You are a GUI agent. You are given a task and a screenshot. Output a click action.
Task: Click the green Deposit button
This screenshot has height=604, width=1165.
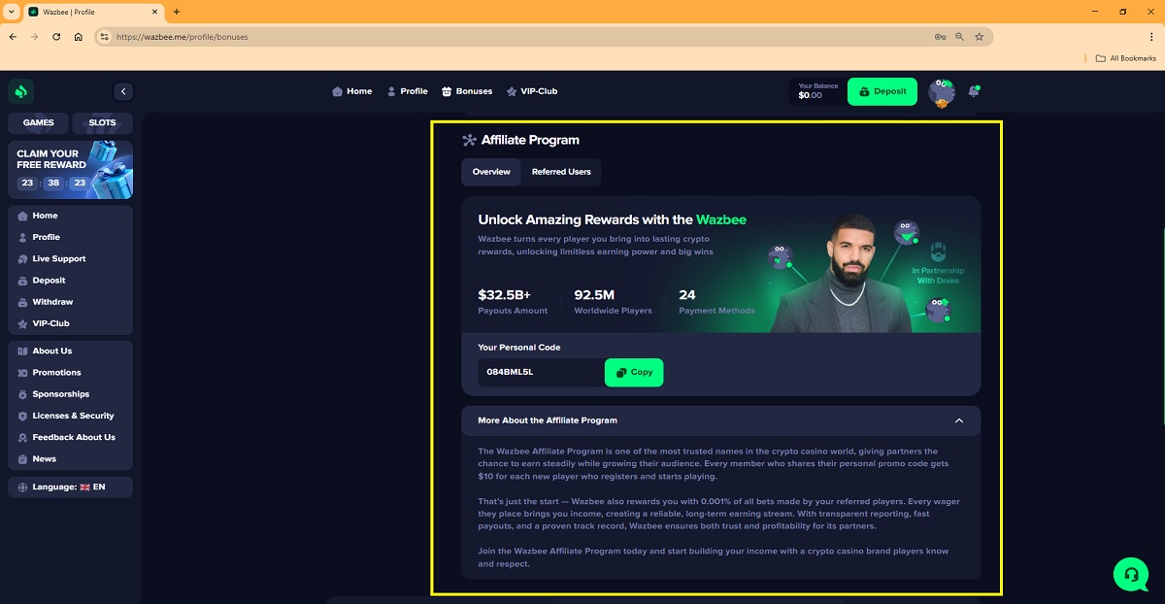pos(882,91)
